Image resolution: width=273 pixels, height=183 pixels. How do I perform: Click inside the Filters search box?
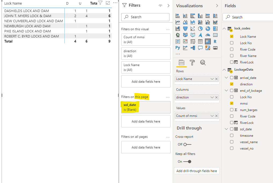coord(146,17)
